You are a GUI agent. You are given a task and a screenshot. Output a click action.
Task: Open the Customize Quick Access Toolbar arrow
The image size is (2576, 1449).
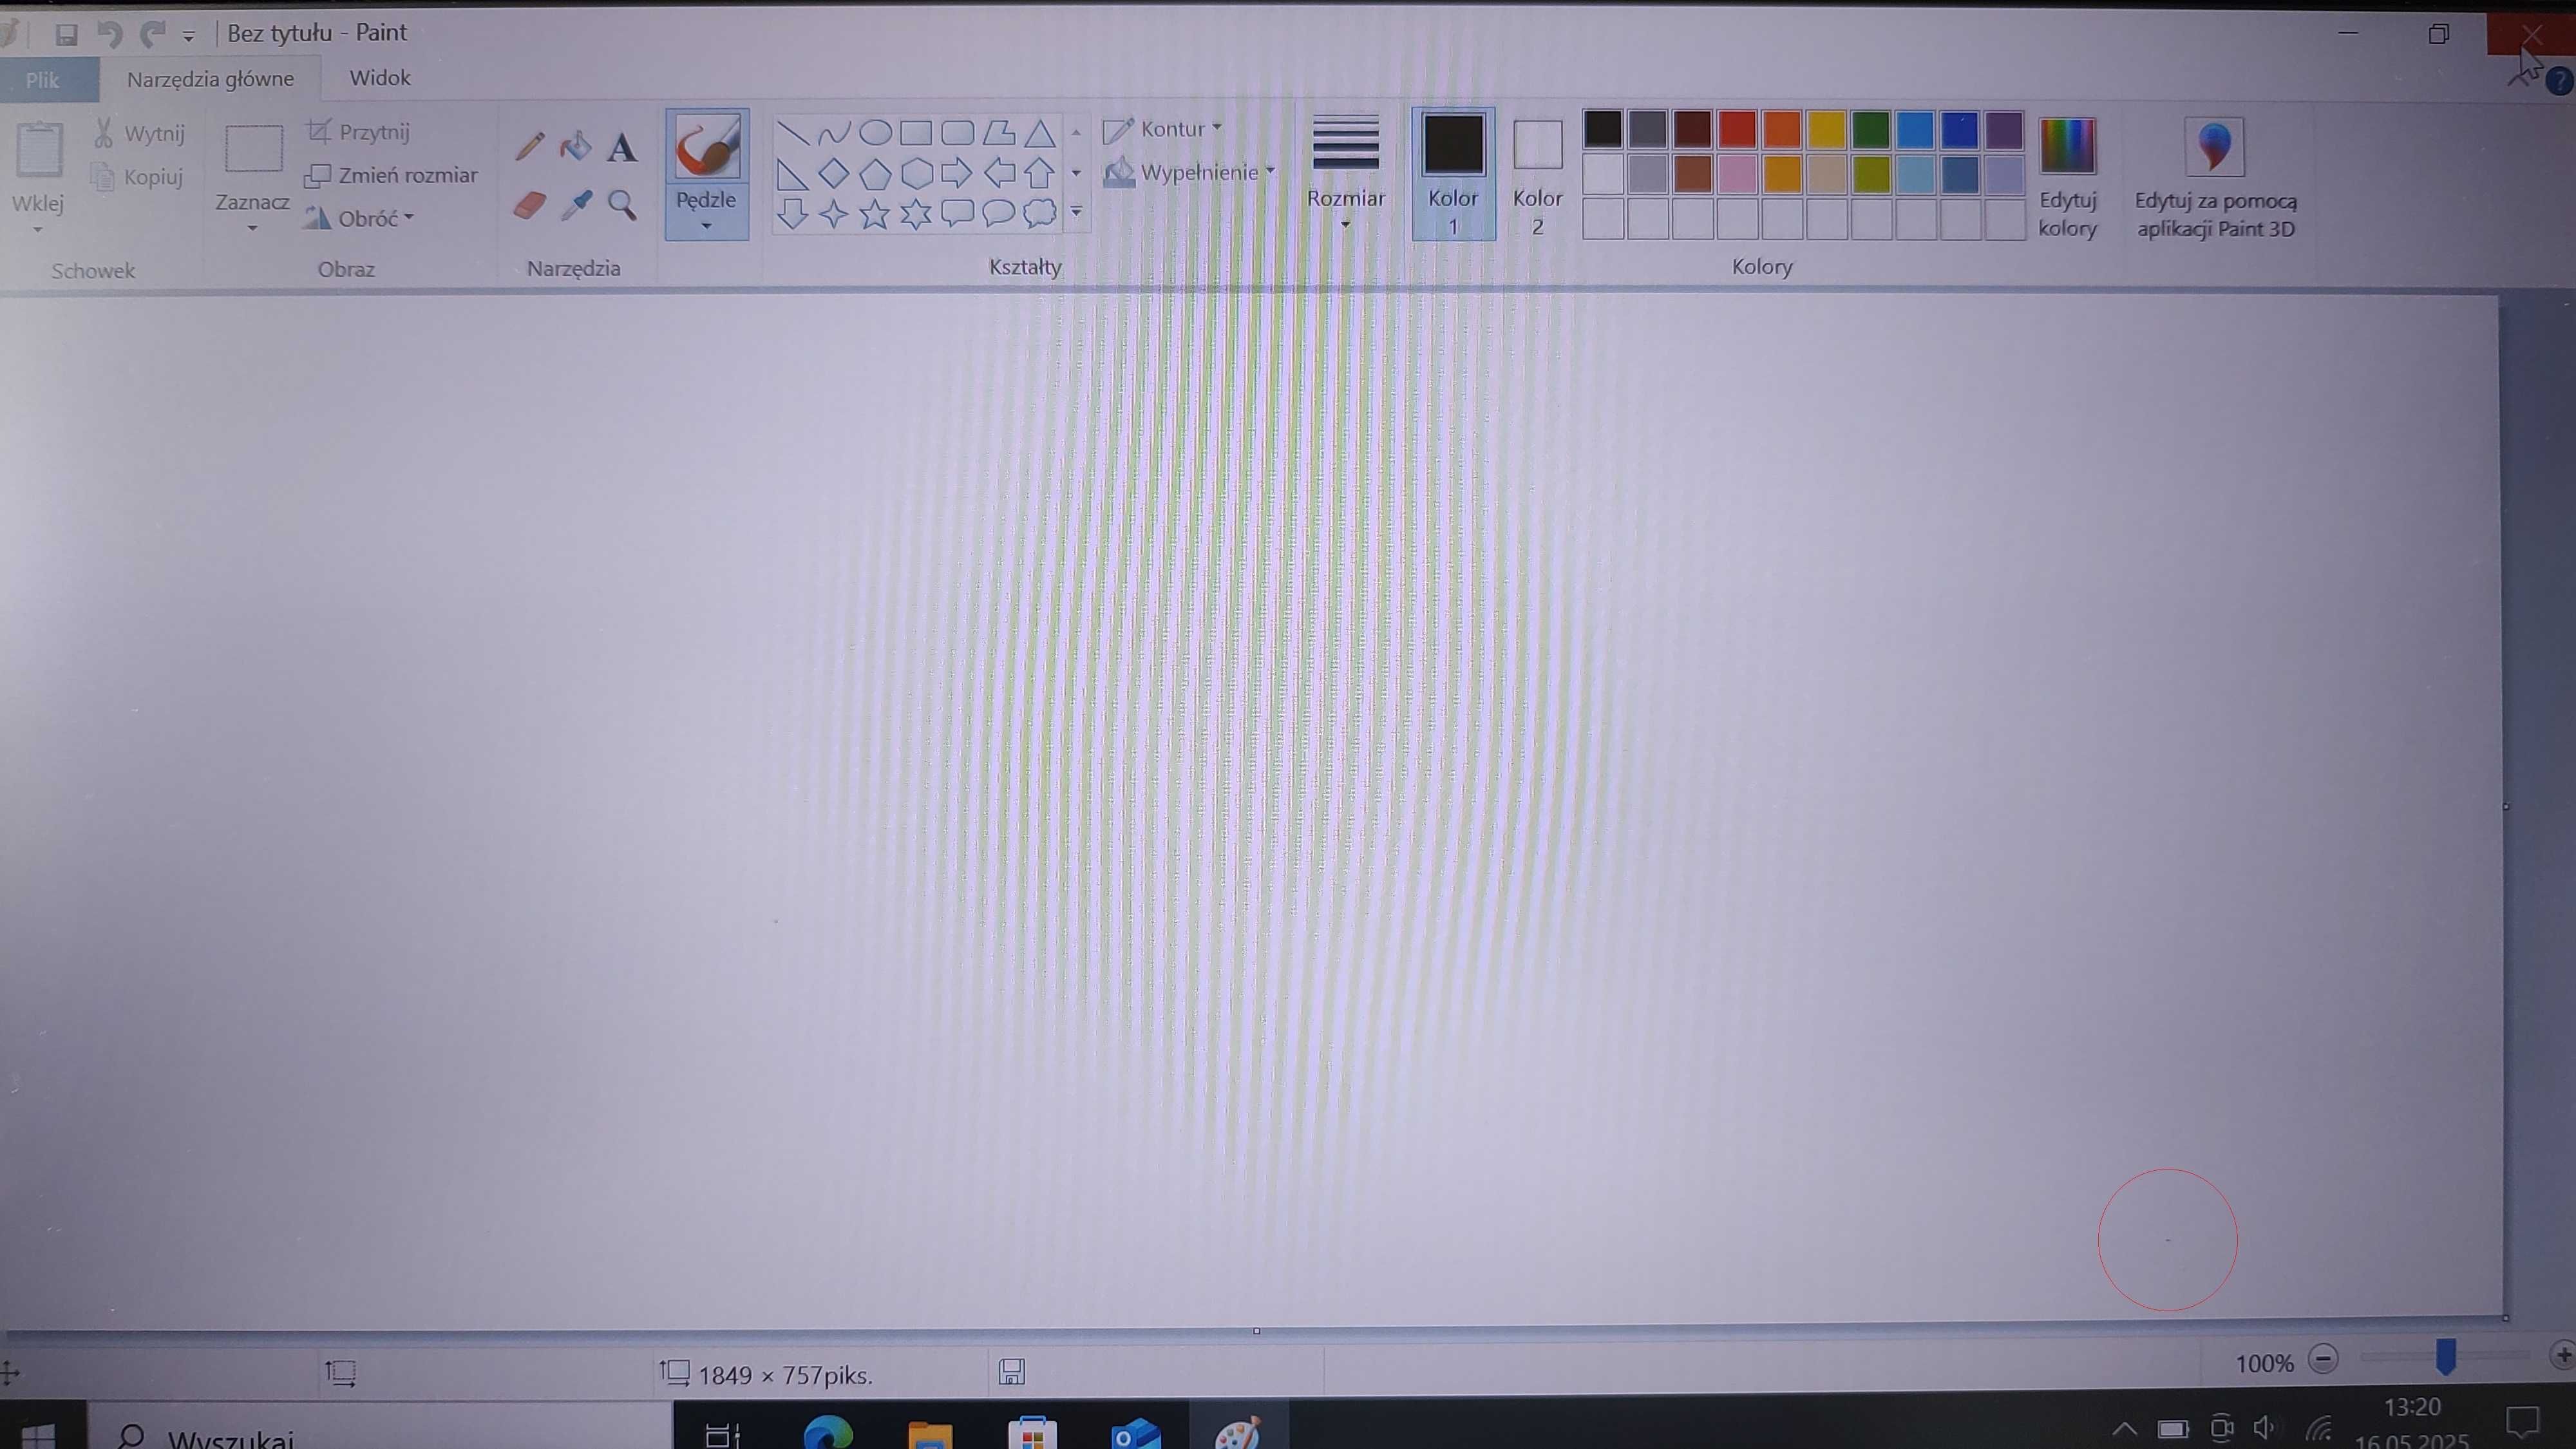pyautogui.click(x=188, y=36)
